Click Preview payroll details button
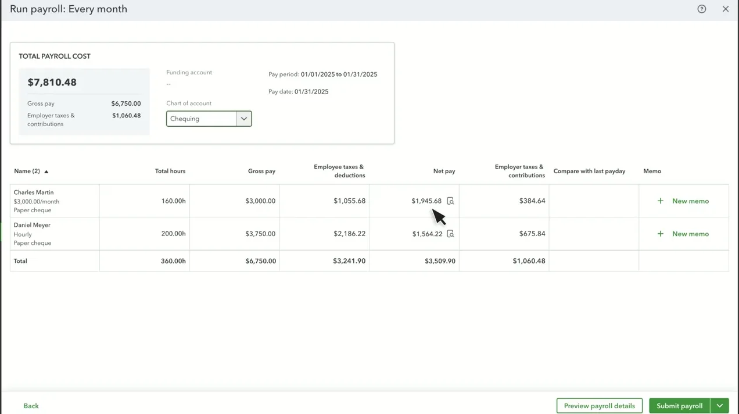Viewport: 739px width, 414px height. [x=600, y=406]
